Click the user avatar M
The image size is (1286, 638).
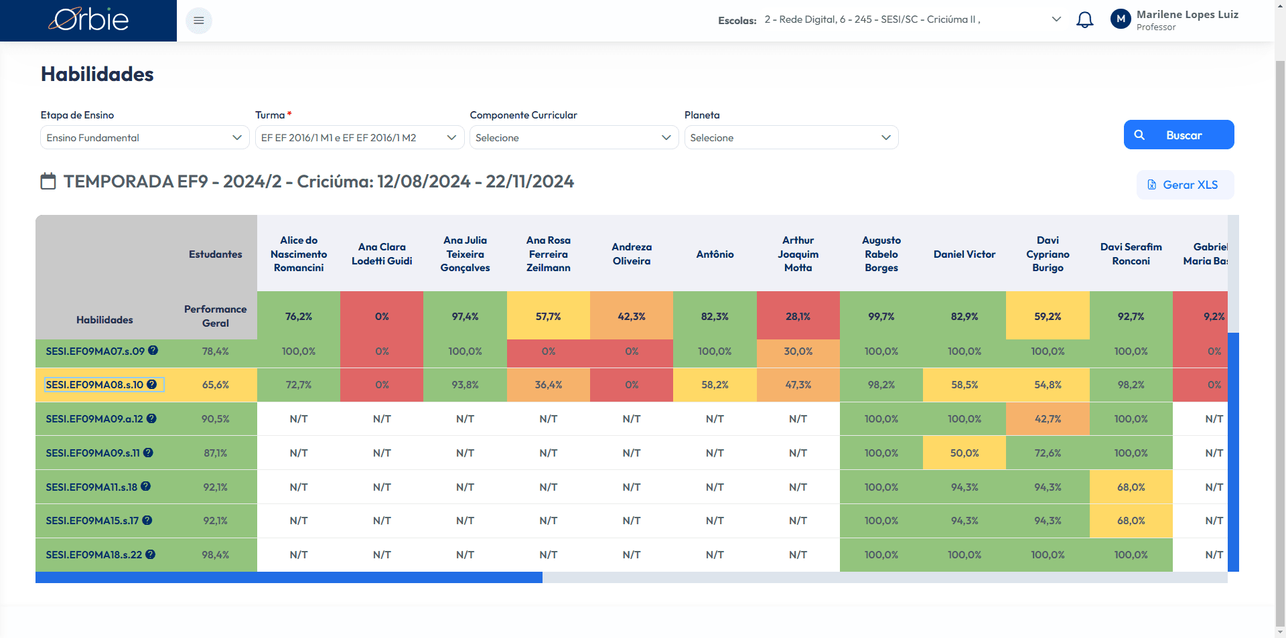[1121, 19]
